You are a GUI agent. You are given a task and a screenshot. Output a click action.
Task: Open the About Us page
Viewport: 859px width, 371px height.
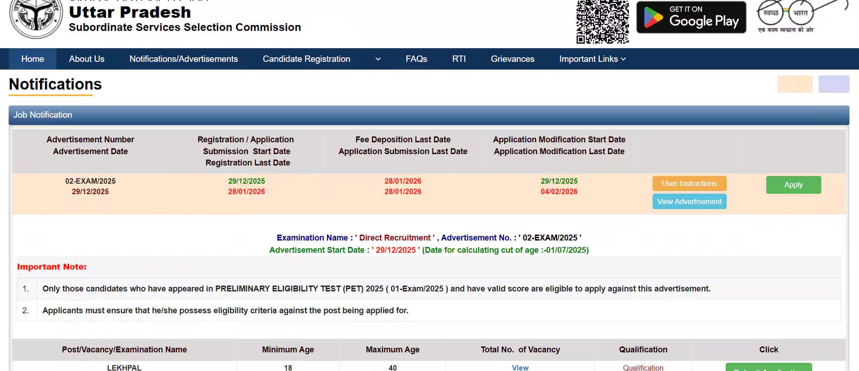click(x=86, y=59)
